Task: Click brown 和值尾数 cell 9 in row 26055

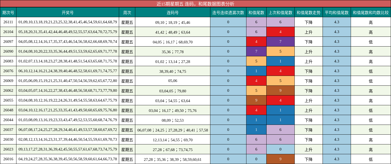Action: 256,101
